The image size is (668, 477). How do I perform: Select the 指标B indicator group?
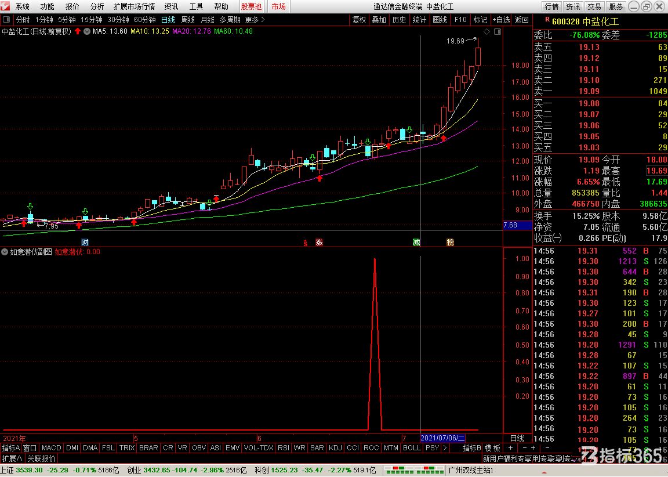pyautogui.click(x=472, y=448)
